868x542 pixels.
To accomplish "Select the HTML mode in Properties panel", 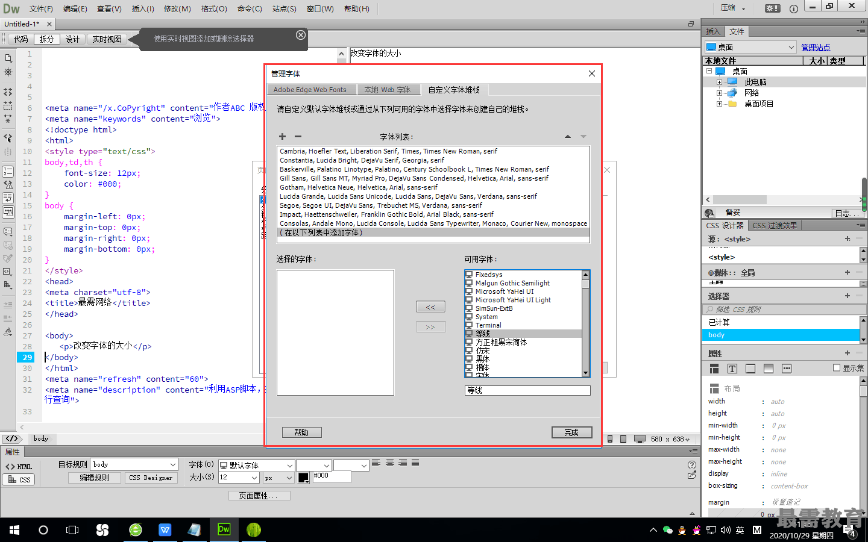I will [x=19, y=467].
